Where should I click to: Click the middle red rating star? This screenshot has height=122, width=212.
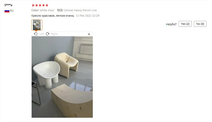pyautogui.click(x=40, y=5)
